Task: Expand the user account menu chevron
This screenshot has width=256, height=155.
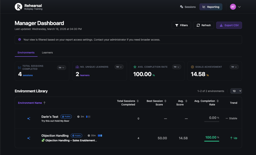Action: pyautogui.click(x=240, y=7)
